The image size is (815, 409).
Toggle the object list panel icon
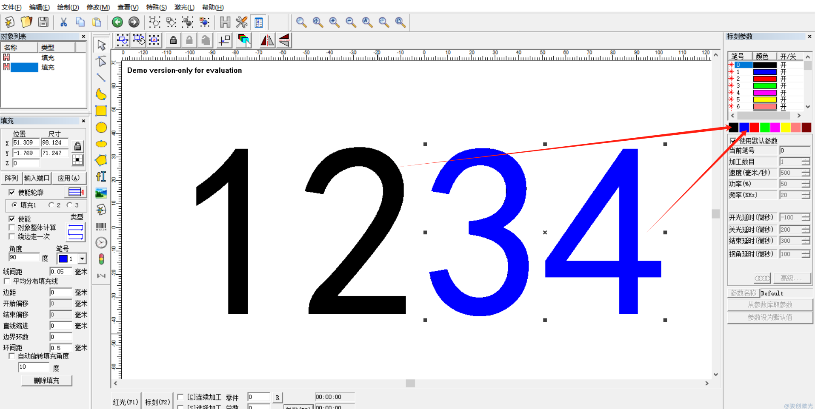tap(258, 22)
